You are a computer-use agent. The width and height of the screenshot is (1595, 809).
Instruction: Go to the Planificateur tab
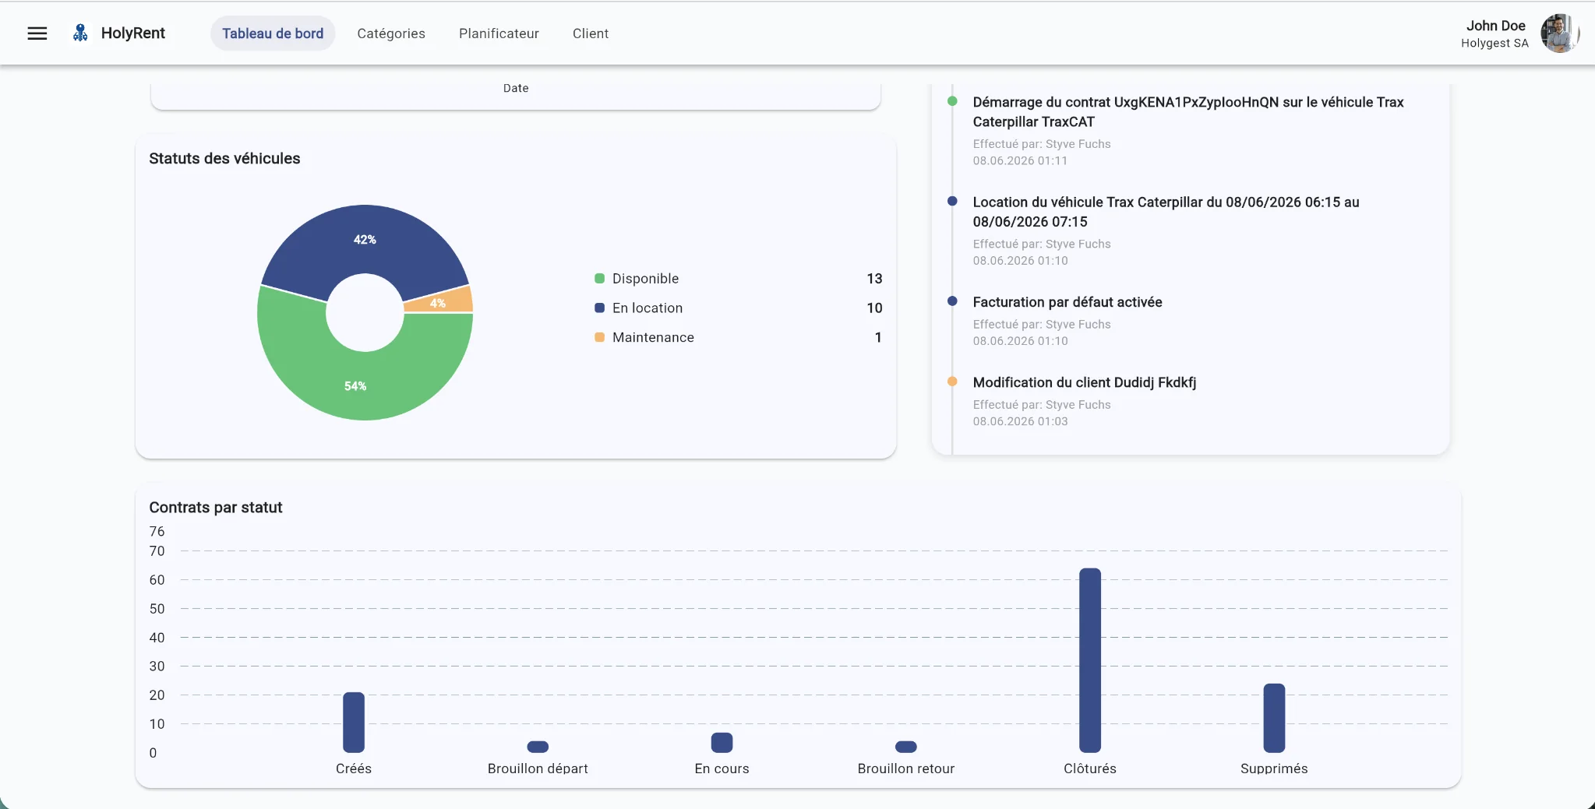click(499, 33)
